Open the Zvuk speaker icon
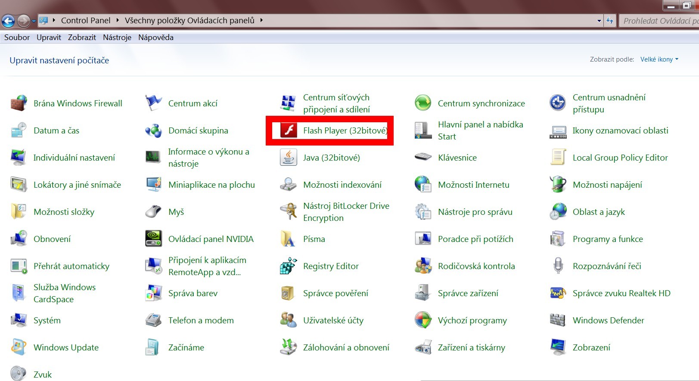 coord(19,374)
